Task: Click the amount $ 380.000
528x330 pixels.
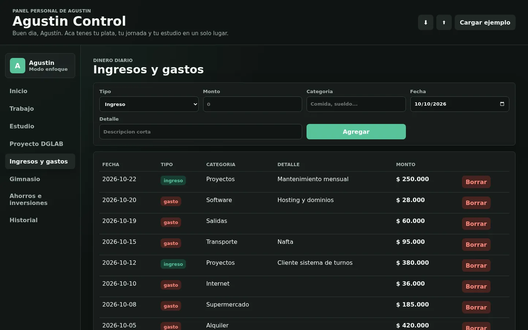Action: tap(412, 263)
